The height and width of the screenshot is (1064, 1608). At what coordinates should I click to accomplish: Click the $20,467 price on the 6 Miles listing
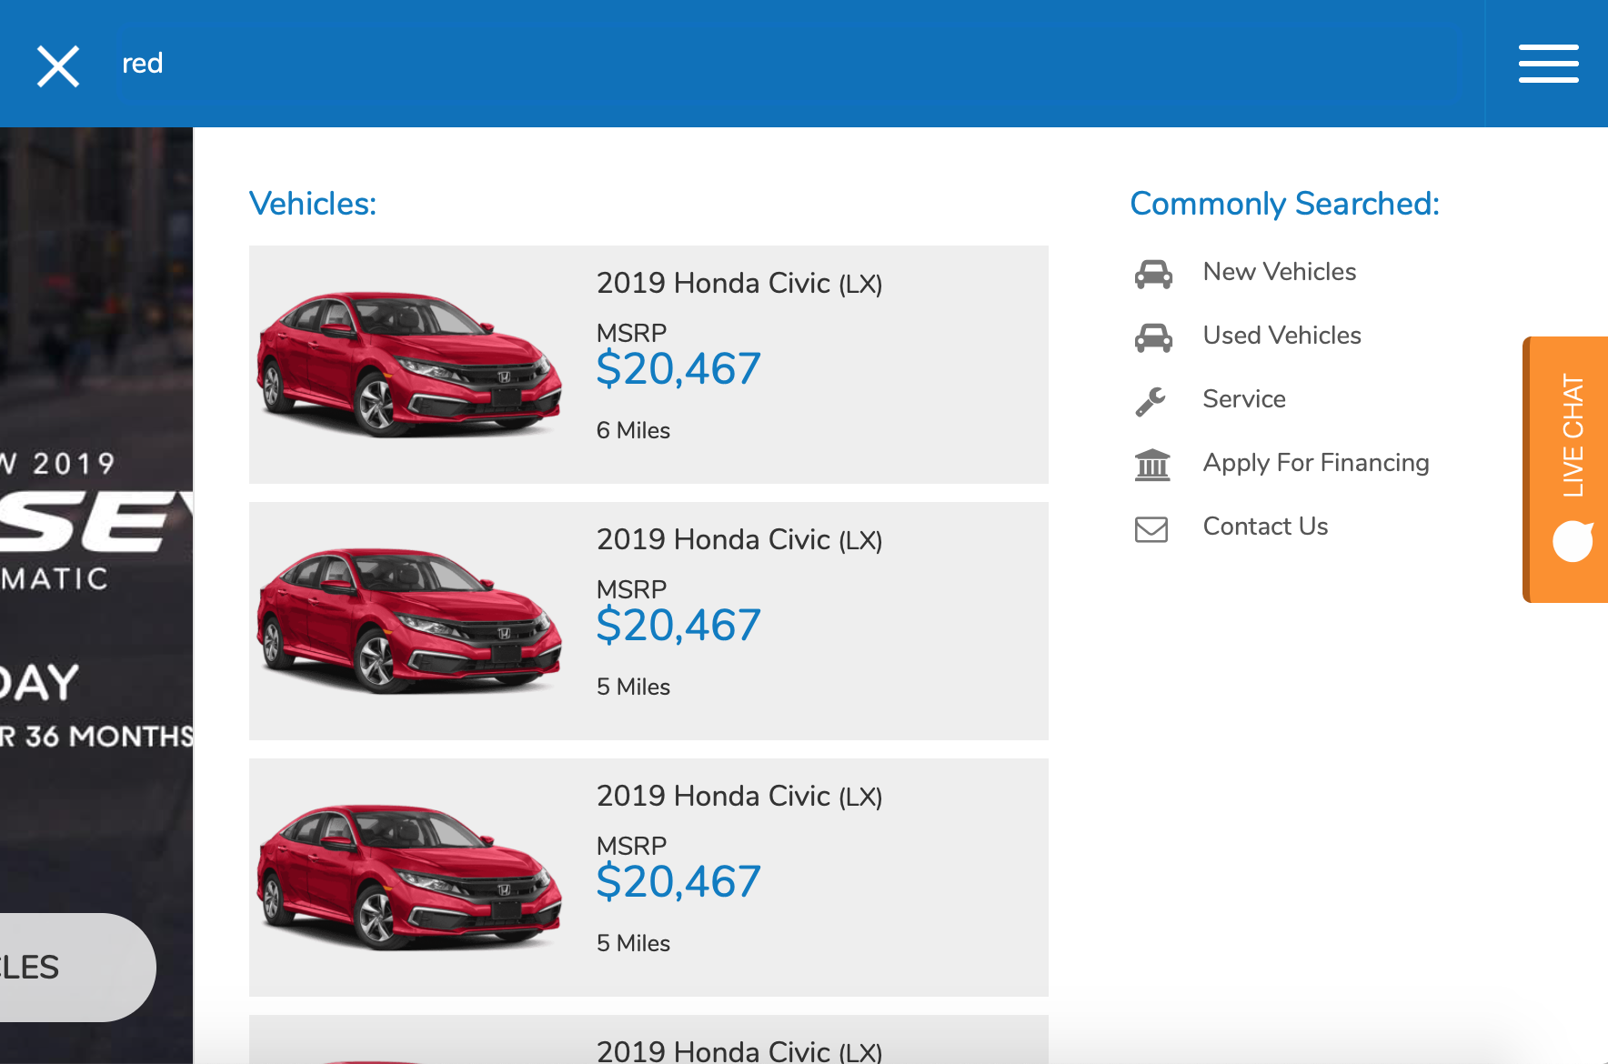[x=678, y=369]
